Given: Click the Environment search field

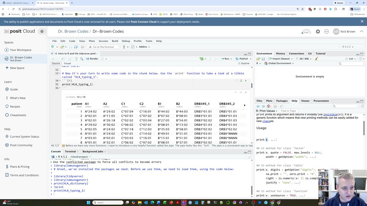Looking at the screenshot, I should (350, 64).
